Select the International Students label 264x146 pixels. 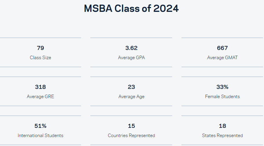(40, 135)
